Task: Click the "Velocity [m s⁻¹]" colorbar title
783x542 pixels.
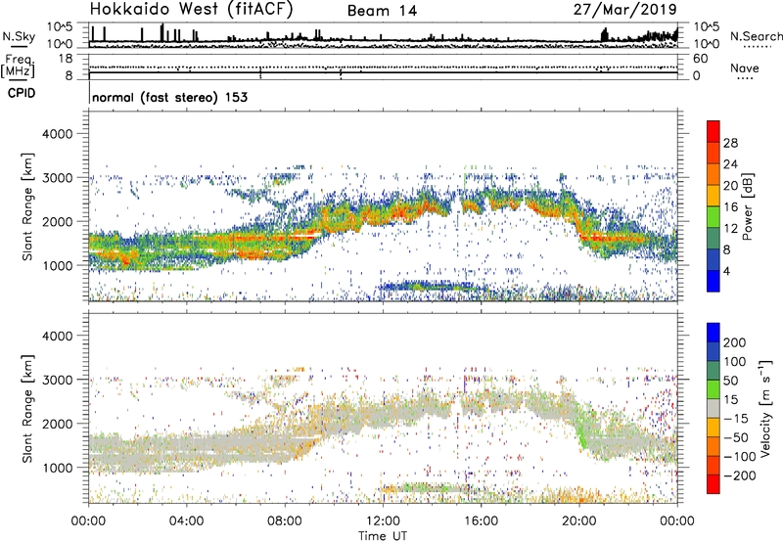Action: pos(764,409)
